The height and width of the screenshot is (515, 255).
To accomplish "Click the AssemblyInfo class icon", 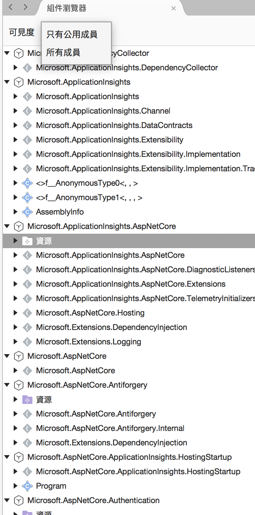I will coord(27,212).
